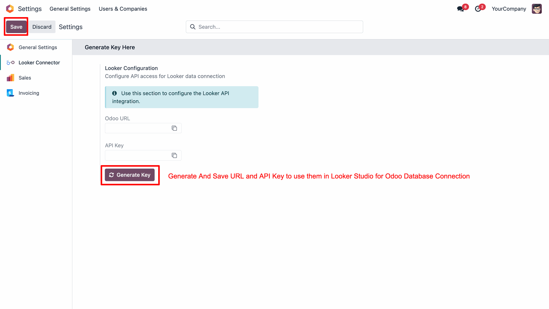Select Invoicing in the sidebar
Screen dimensions: 549x309
coord(36,93)
